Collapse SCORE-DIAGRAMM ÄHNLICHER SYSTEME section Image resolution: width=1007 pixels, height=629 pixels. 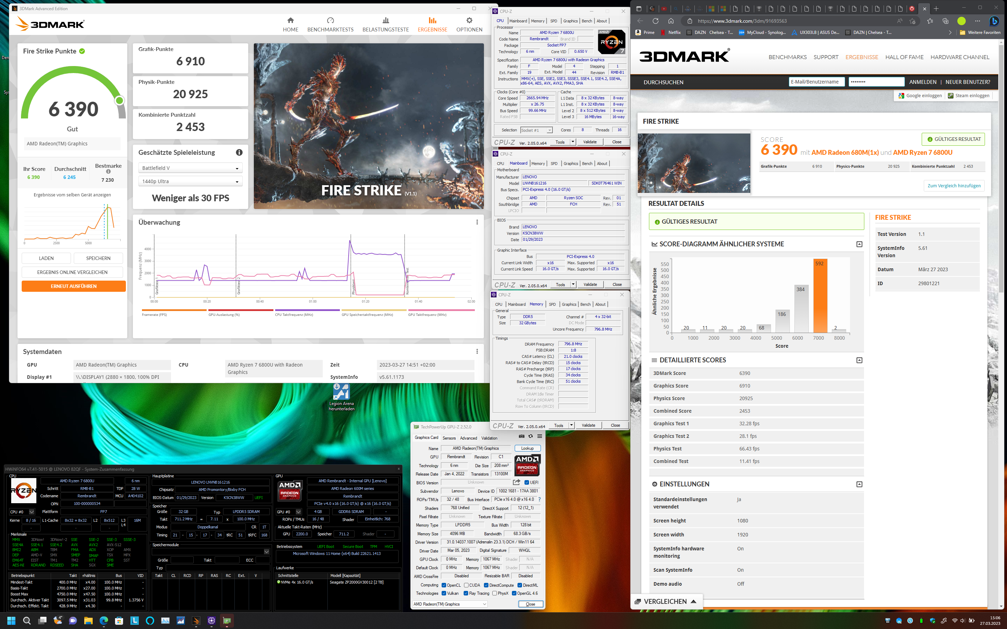coord(859,244)
